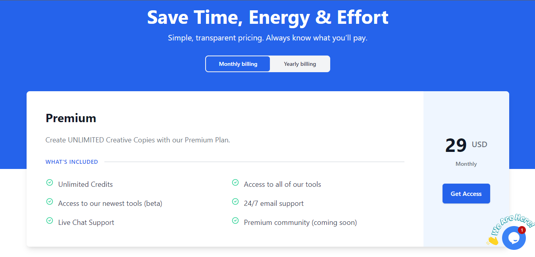Click the checkmark icon beside 24/7 email support
The width and height of the screenshot is (535, 257).
pyautogui.click(x=235, y=202)
